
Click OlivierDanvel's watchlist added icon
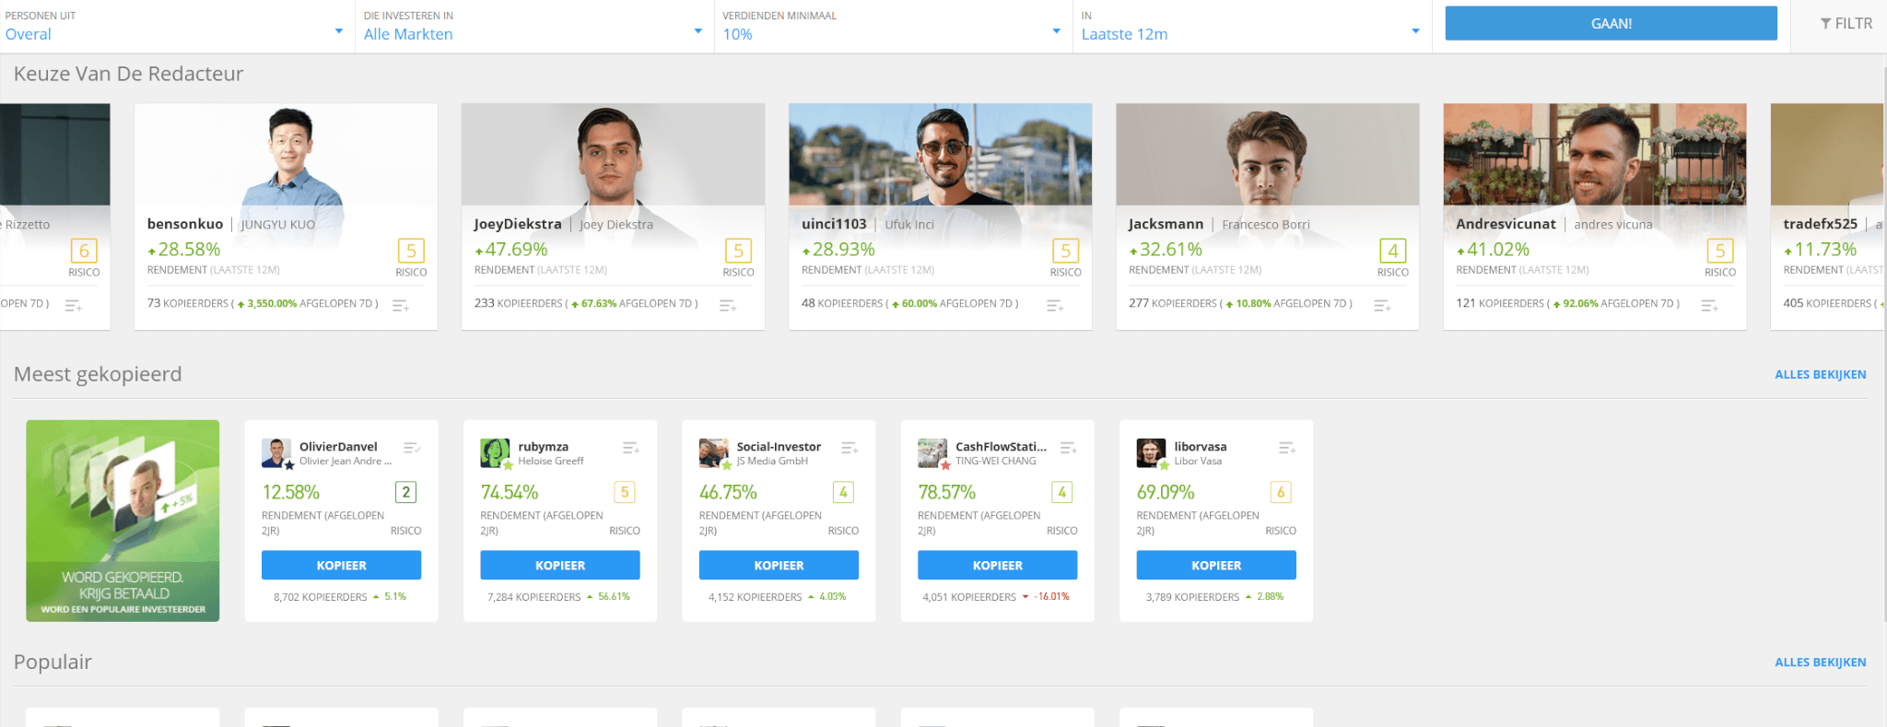pyautogui.click(x=412, y=448)
